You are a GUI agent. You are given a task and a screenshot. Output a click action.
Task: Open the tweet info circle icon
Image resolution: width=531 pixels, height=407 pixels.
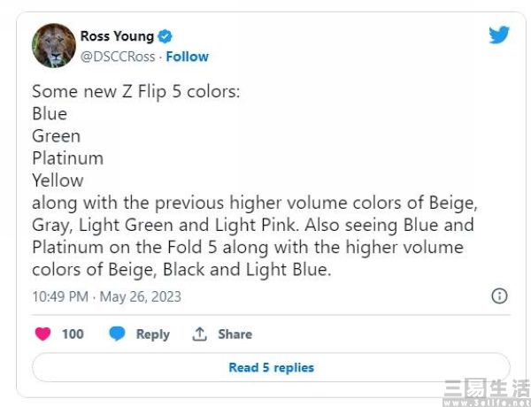click(499, 296)
